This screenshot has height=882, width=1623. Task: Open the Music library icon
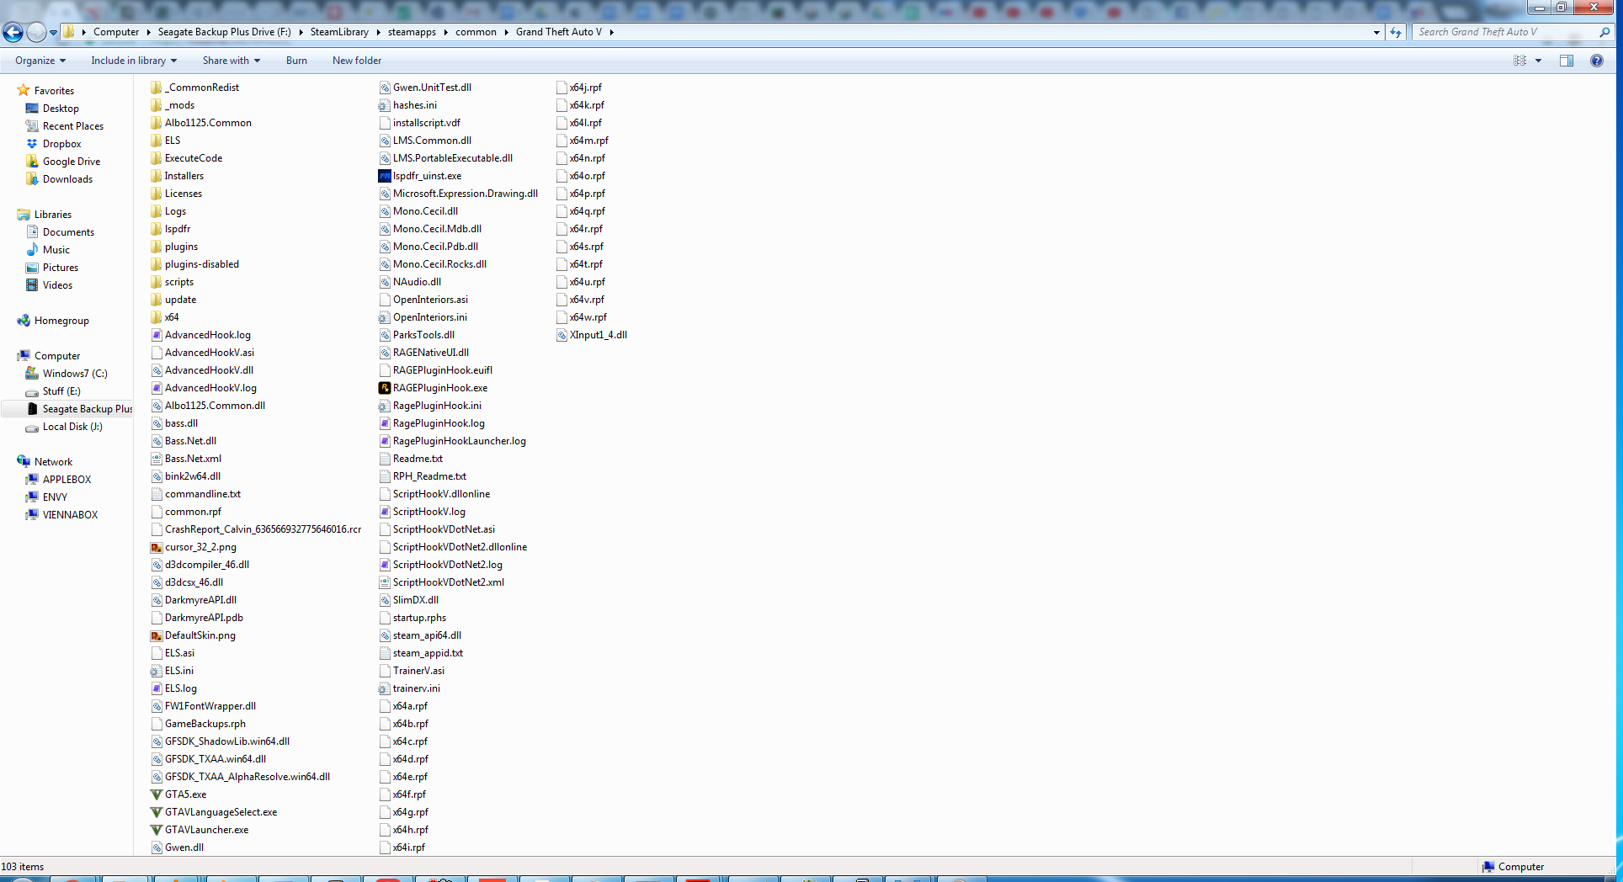pyautogui.click(x=32, y=250)
